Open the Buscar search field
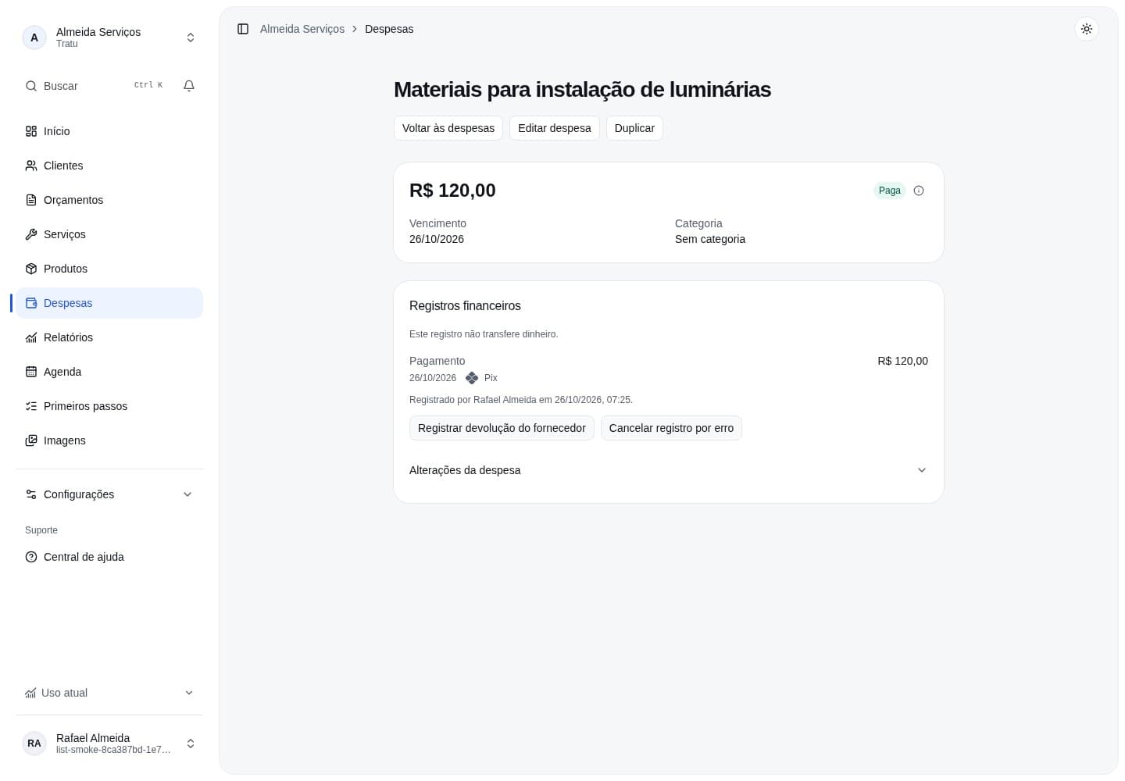The height and width of the screenshot is (781, 1125). [x=95, y=86]
